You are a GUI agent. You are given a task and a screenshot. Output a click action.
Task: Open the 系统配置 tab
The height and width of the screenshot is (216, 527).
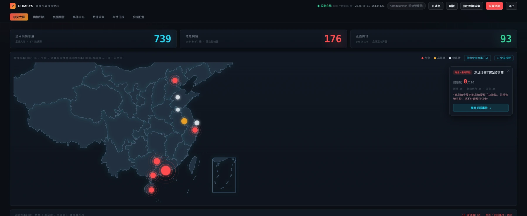[x=138, y=17]
